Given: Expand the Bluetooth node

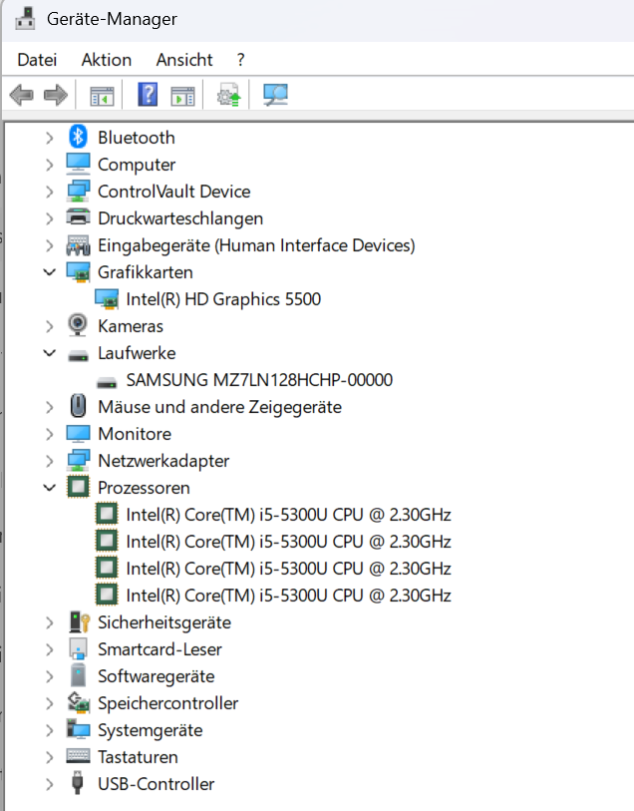Looking at the screenshot, I should point(49,138).
